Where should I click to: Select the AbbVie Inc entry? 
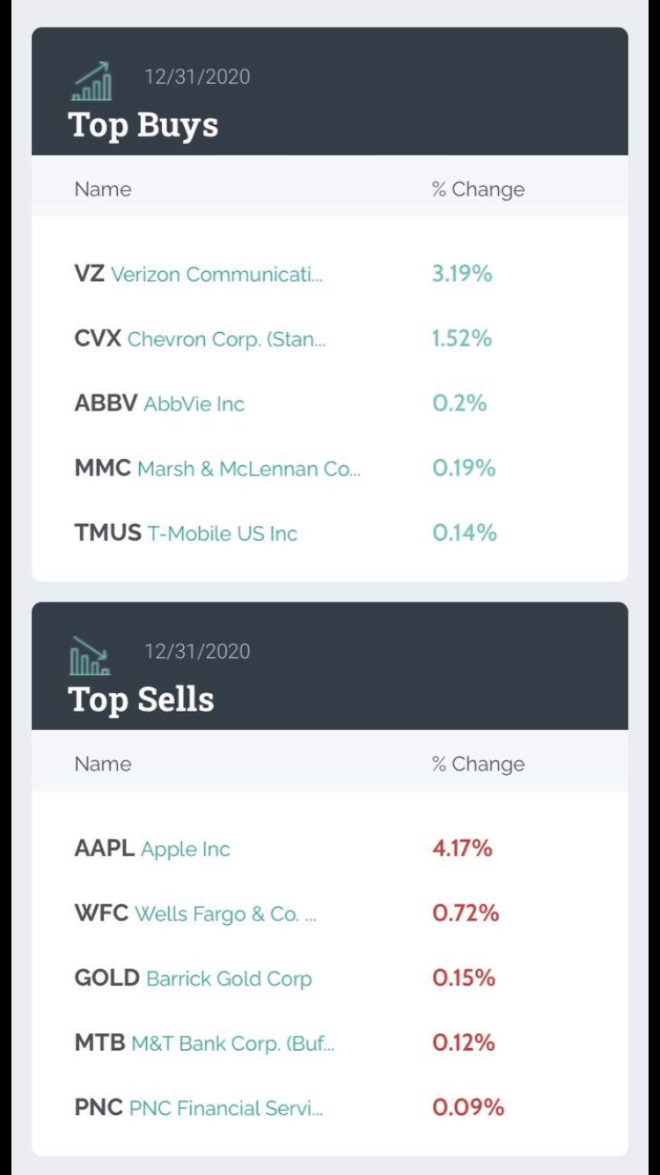click(194, 403)
